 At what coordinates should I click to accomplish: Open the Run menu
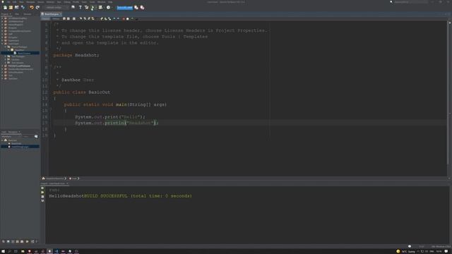[x=59, y=1]
